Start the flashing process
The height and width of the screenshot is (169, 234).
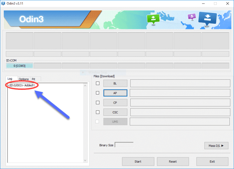pos(138,162)
